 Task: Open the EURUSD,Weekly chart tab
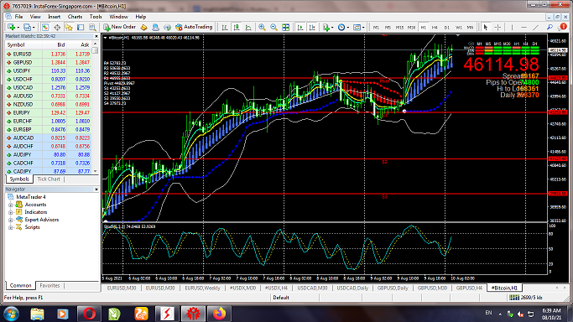(202, 288)
